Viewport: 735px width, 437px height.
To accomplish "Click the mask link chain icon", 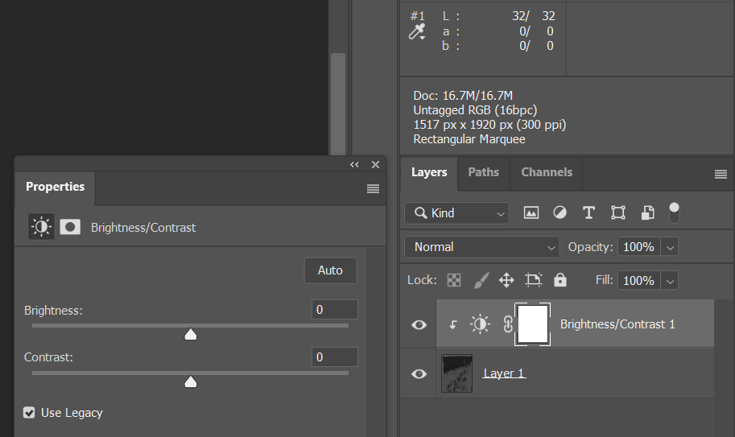I will pyautogui.click(x=508, y=324).
